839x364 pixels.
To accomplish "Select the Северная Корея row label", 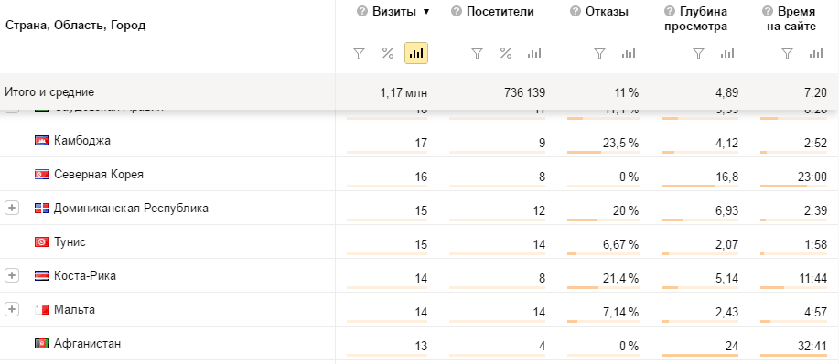I will point(99,175).
